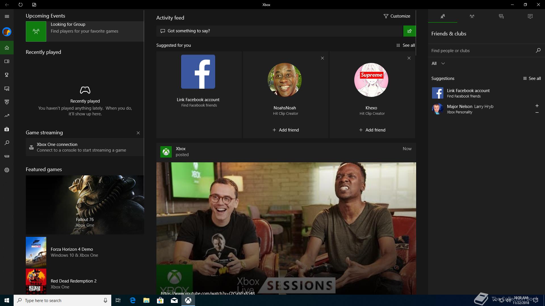
Task: Close the Game streaming section
Action: [x=138, y=133]
